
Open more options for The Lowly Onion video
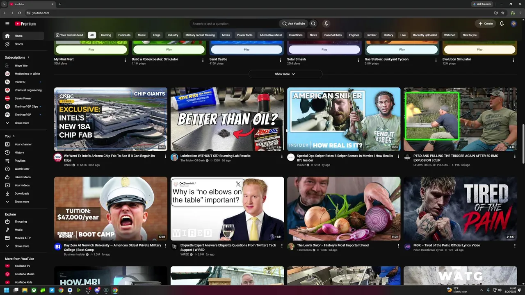(398, 246)
